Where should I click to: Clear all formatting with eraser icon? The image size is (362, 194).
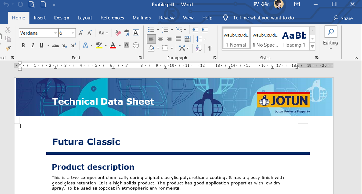pyautogui.click(x=118, y=33)
